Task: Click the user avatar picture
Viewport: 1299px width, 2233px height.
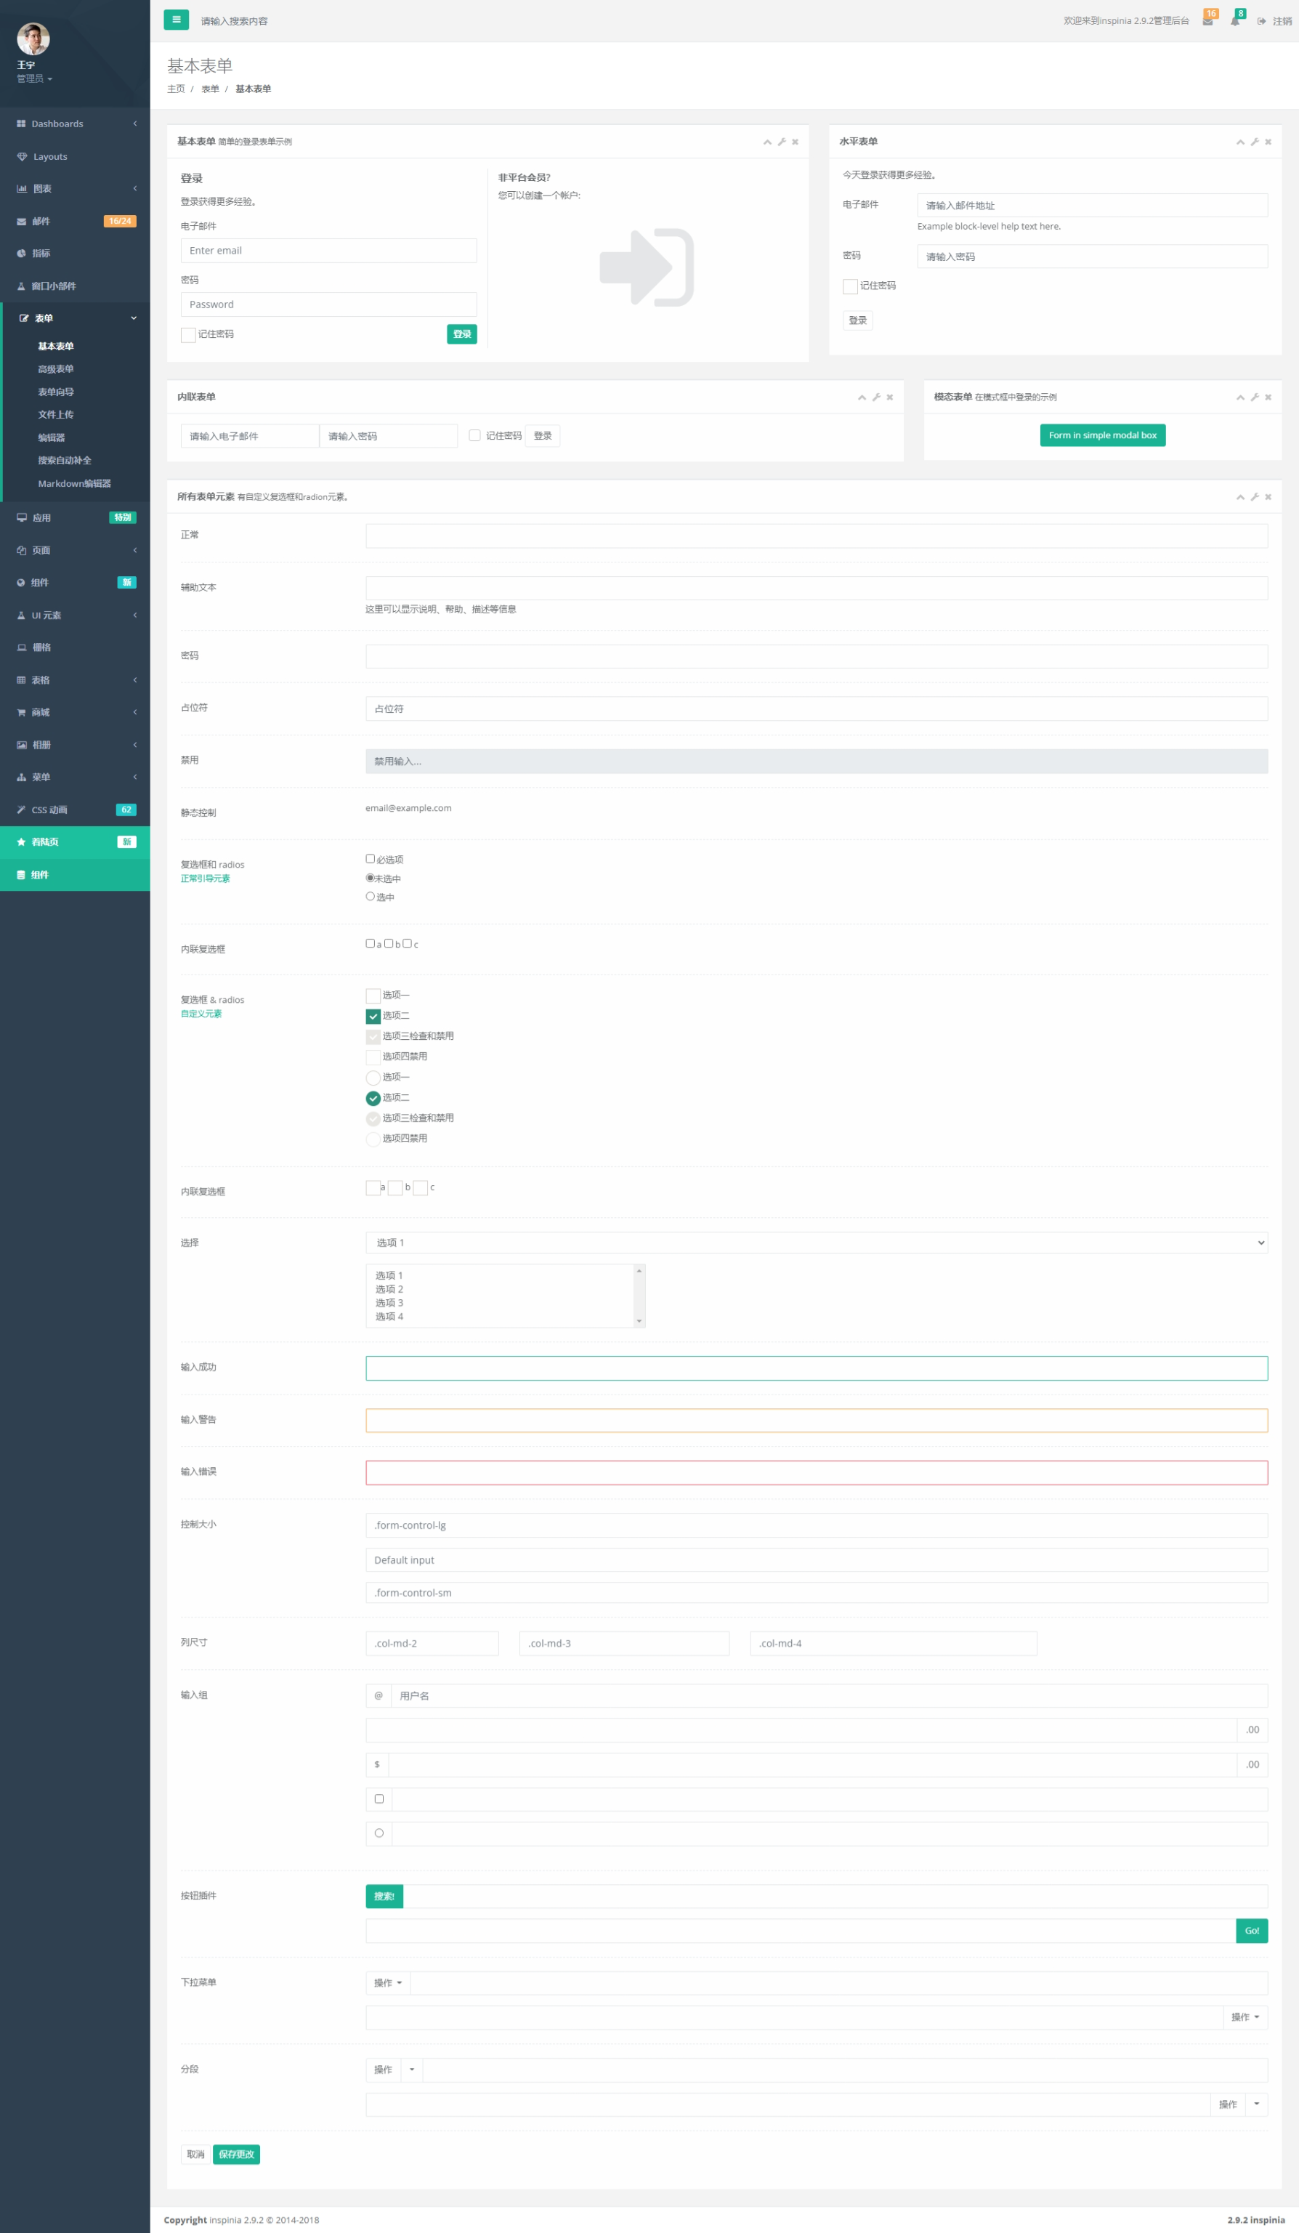Action: [33, 39]
